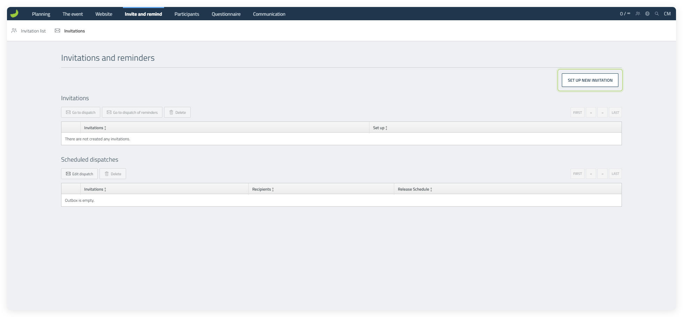The width and height of the screenshot is (683, 317).
Task: Click Go to dispatch button
Action: click(81, 112)
